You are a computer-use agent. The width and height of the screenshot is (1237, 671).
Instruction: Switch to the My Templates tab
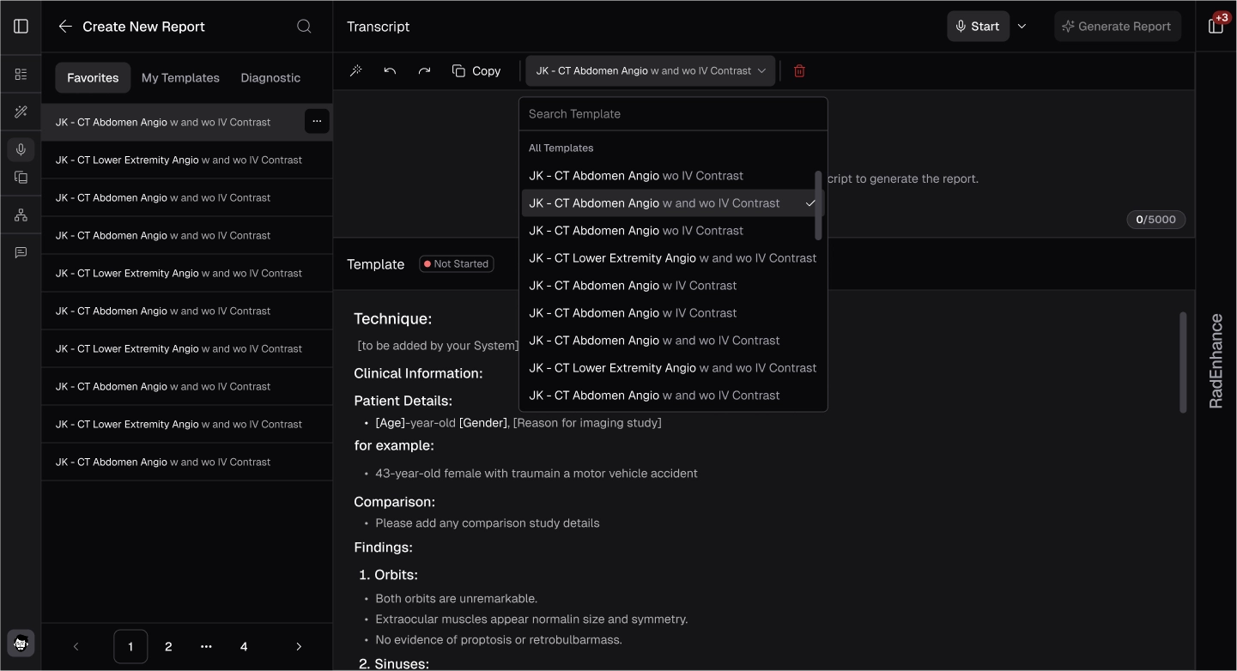pos(180,77)
